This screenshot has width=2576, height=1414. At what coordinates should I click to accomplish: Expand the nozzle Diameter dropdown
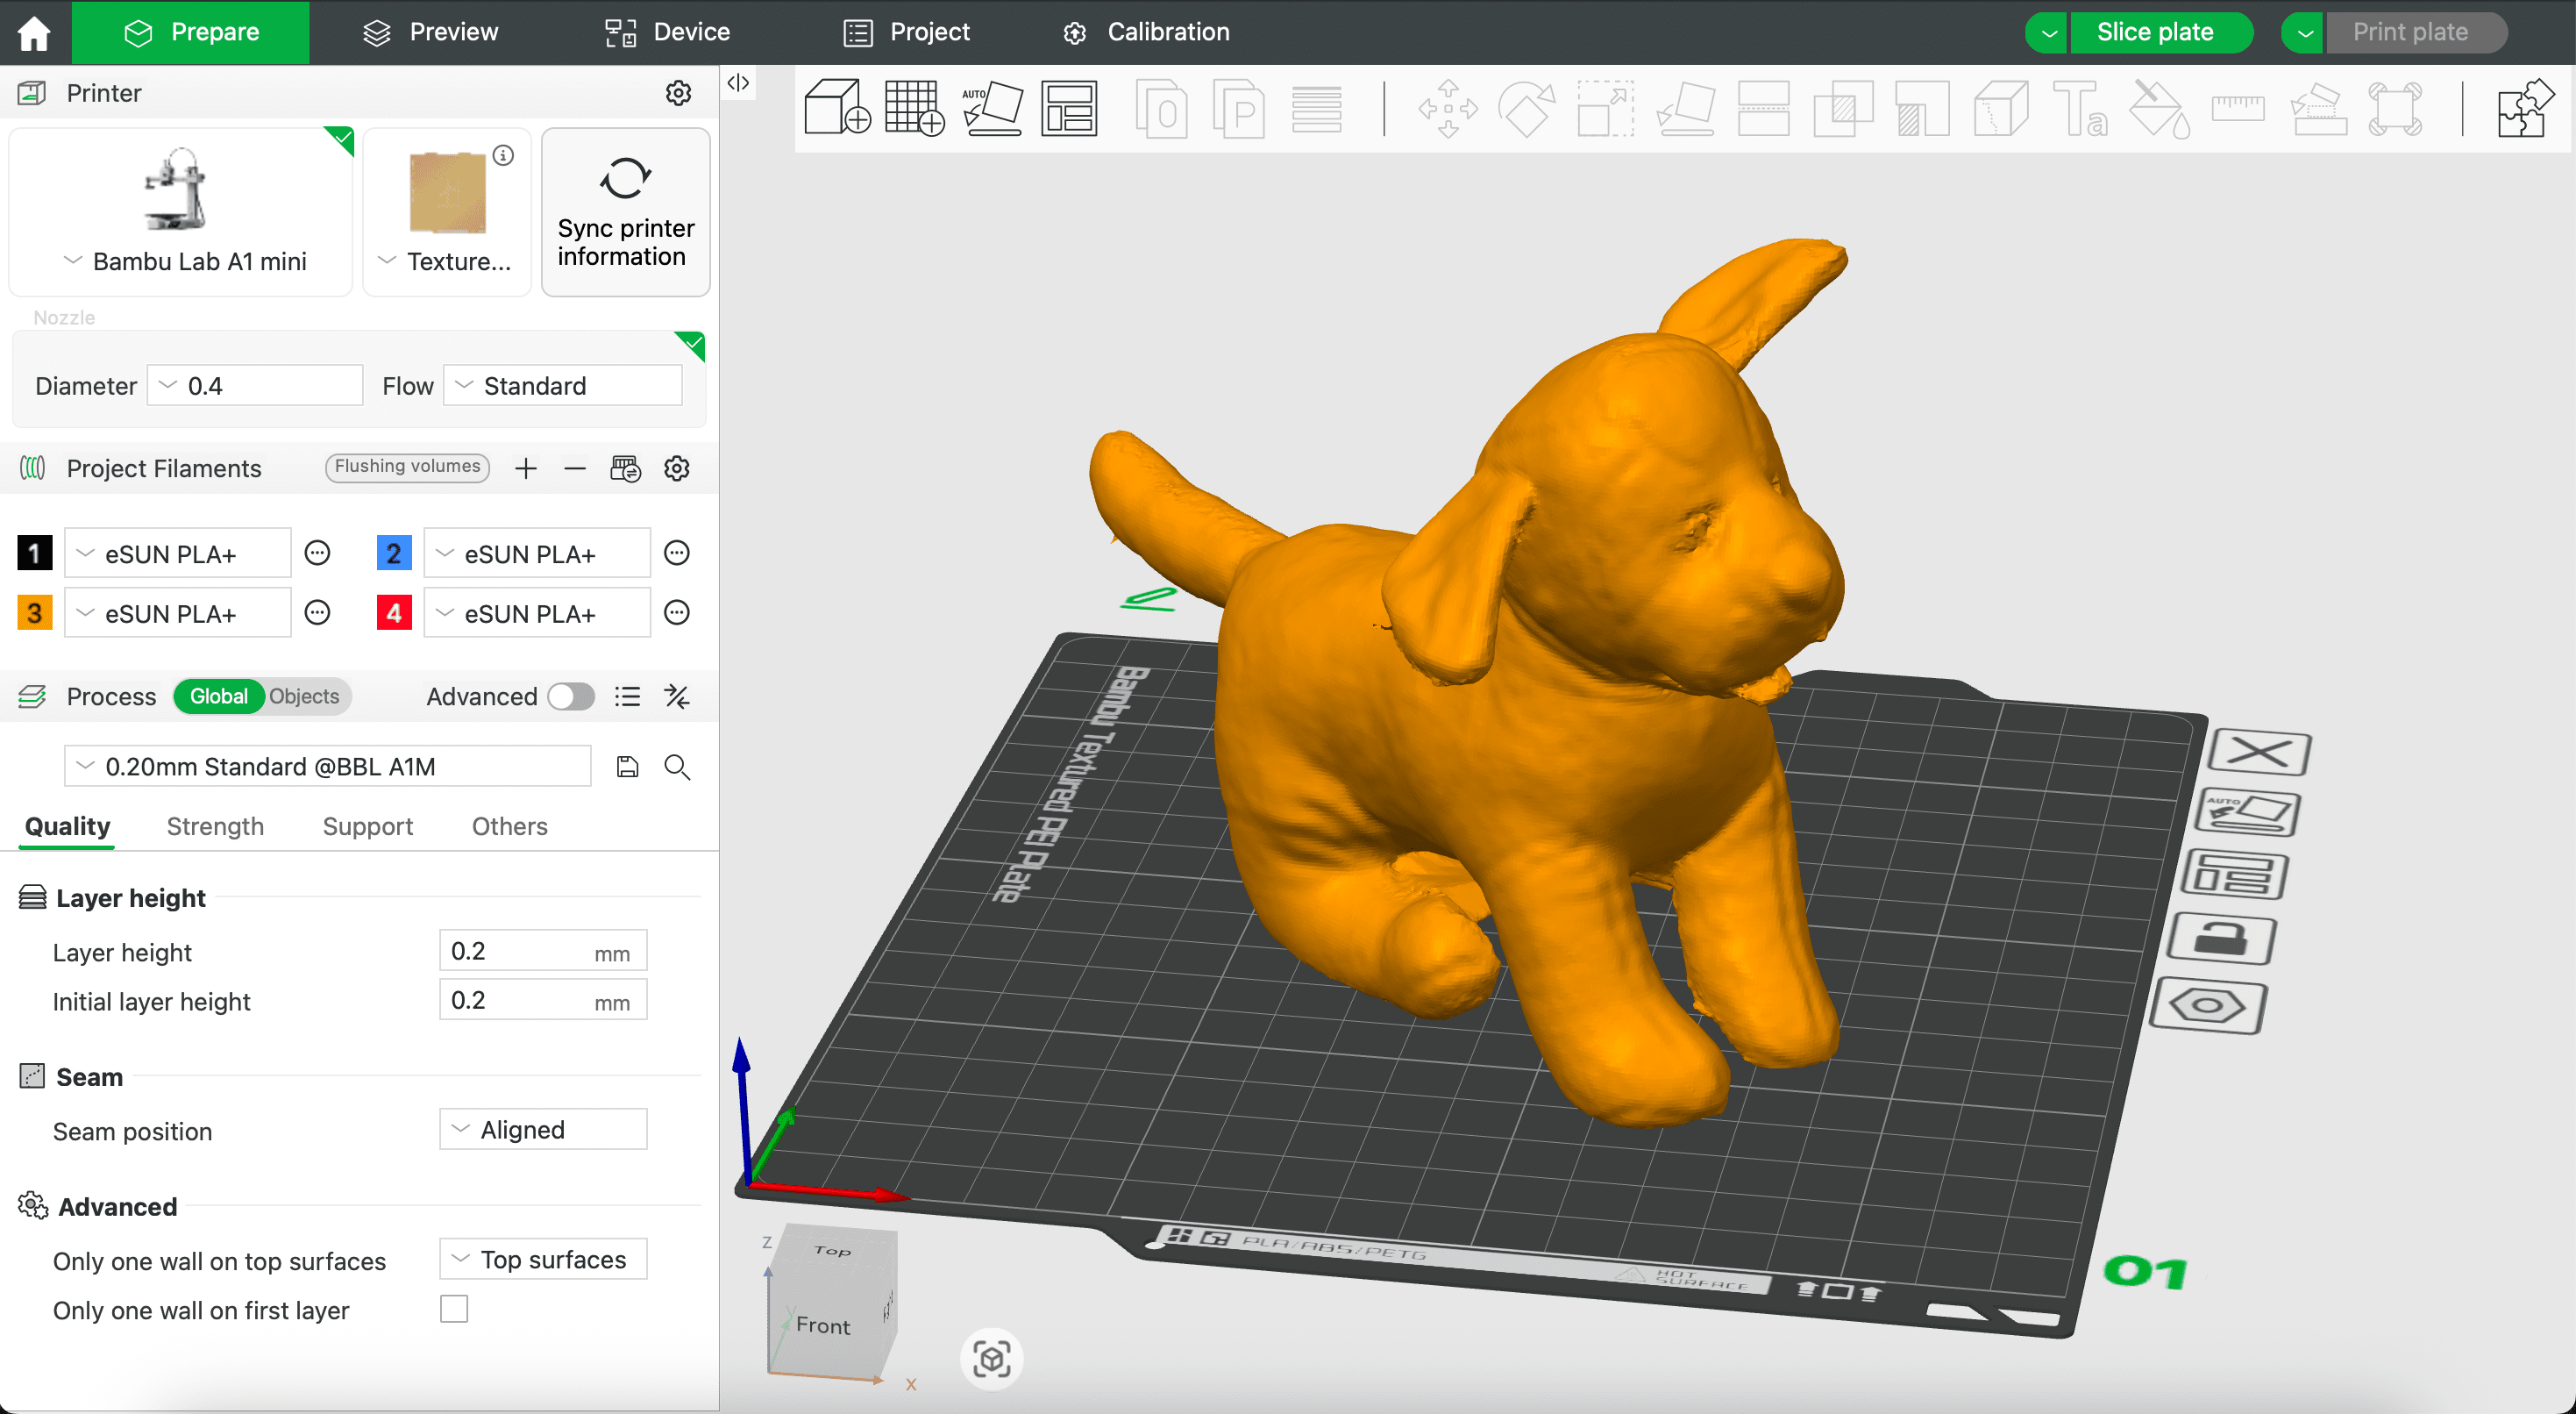coord(255,386)
